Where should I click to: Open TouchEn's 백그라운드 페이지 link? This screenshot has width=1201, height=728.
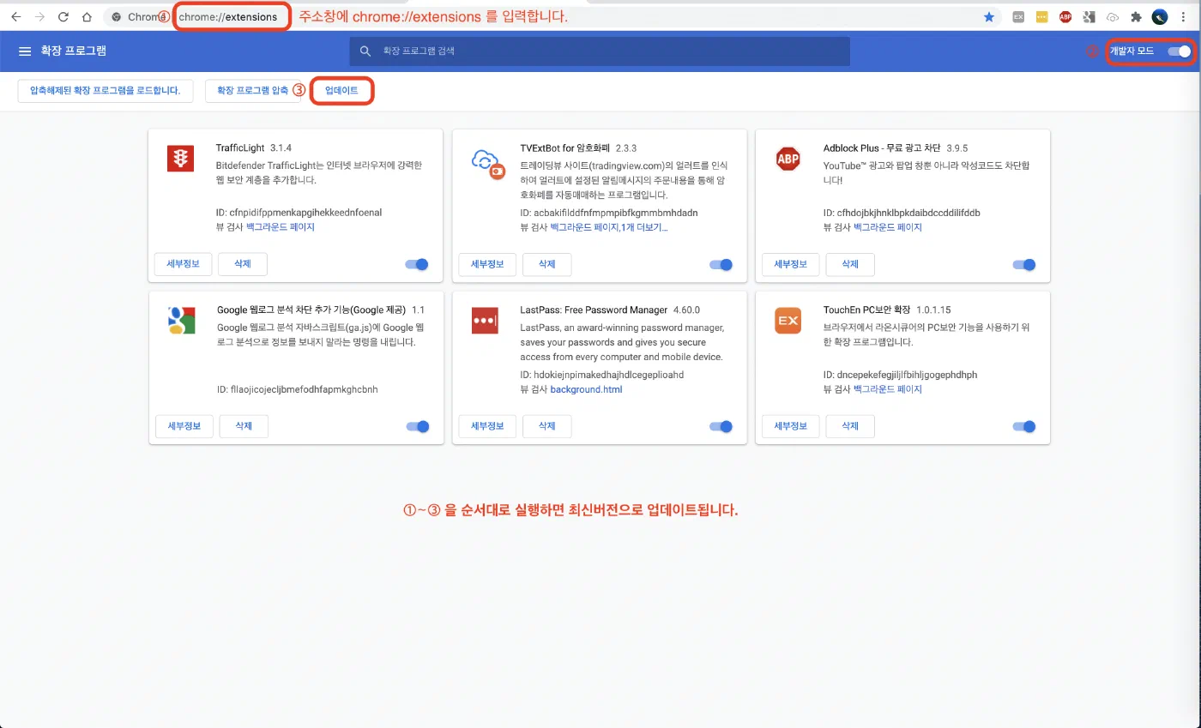pos(888,389)
